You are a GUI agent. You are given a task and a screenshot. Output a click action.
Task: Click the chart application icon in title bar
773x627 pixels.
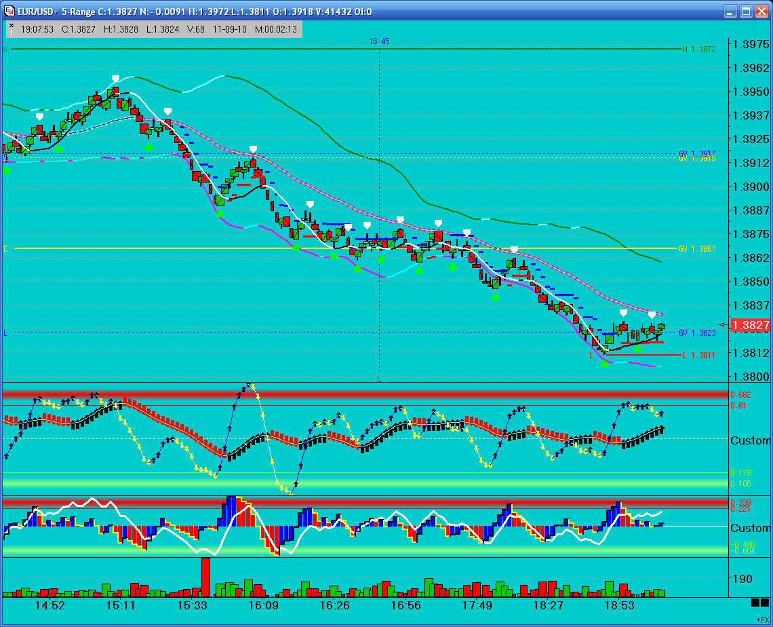[x=9, y=11]
